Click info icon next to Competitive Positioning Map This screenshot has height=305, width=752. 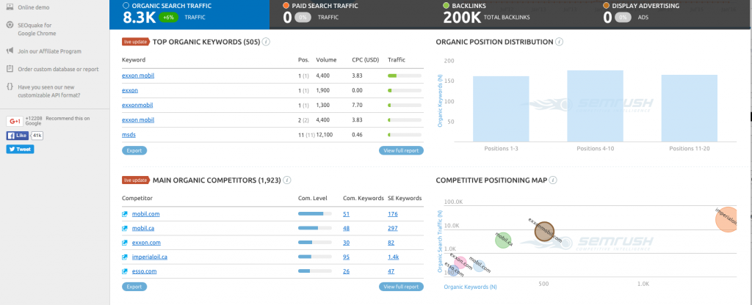pos(553,180)
